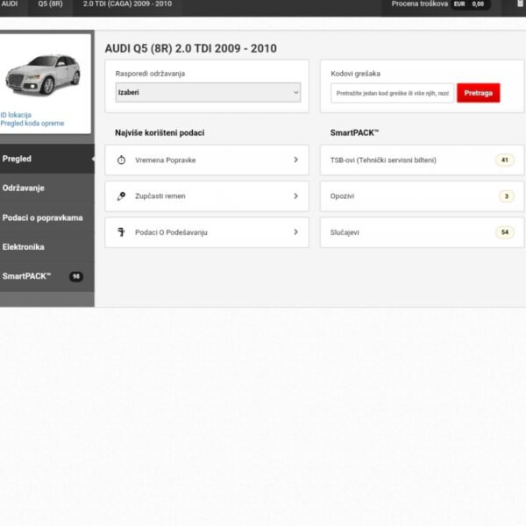Click the stopwatch icon beside Vremena Popravke
The width and height of the screenshot is (526, 526).
tap(121, 160)
